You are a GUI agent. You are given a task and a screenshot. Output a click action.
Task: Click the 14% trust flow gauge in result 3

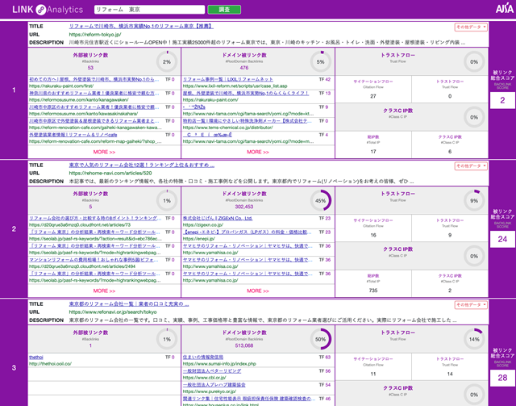(x=474, y=339)
